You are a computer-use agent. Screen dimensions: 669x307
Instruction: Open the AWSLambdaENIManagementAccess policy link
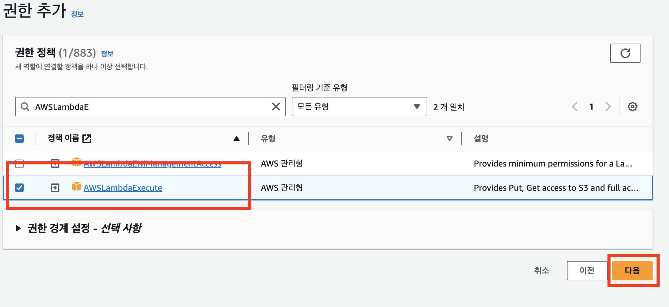(152, 163)
